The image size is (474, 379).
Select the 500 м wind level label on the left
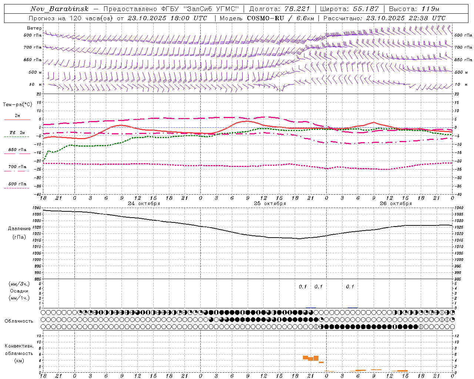point(35,72)
